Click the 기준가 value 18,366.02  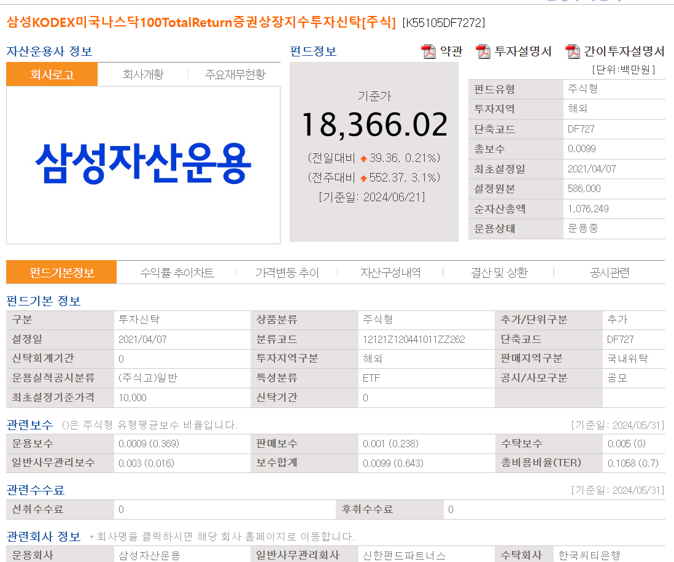(374, 125)
